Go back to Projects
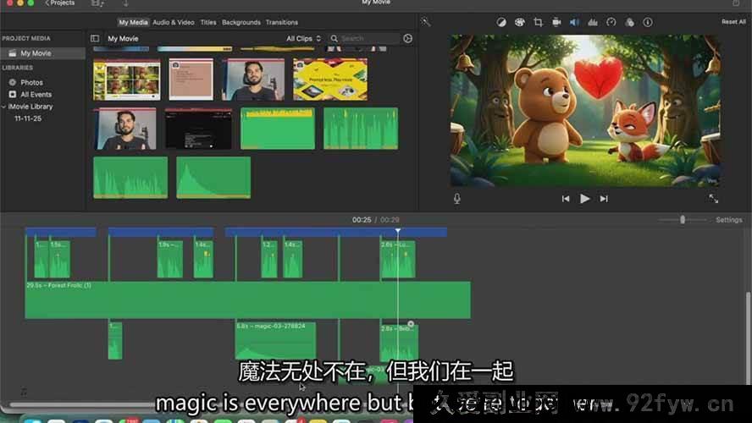Screen dimensions: 752x423 [59, 3]
